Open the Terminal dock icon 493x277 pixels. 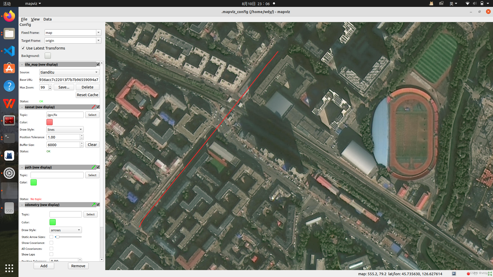[x=9, y=138]
